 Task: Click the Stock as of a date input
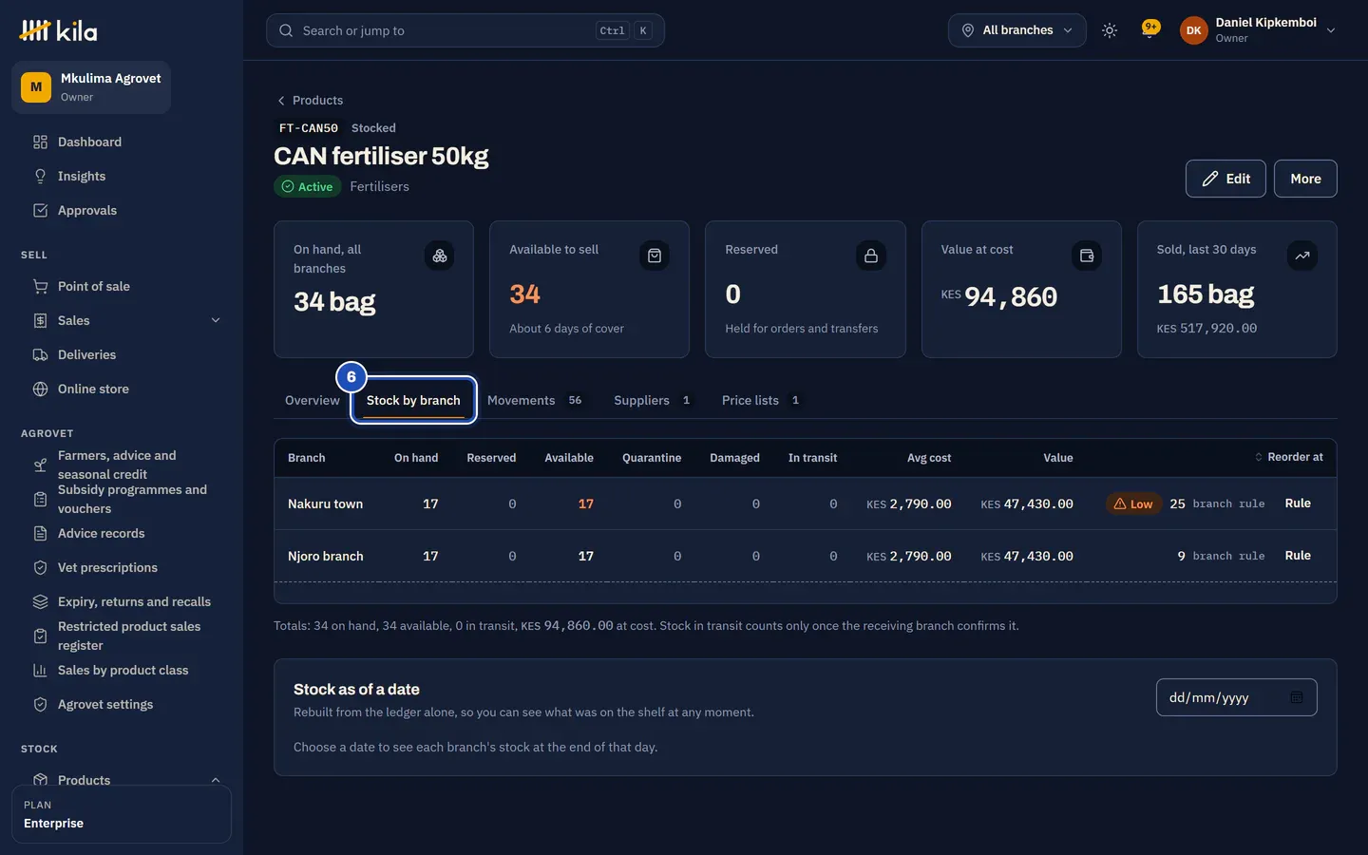point(1236,697)
